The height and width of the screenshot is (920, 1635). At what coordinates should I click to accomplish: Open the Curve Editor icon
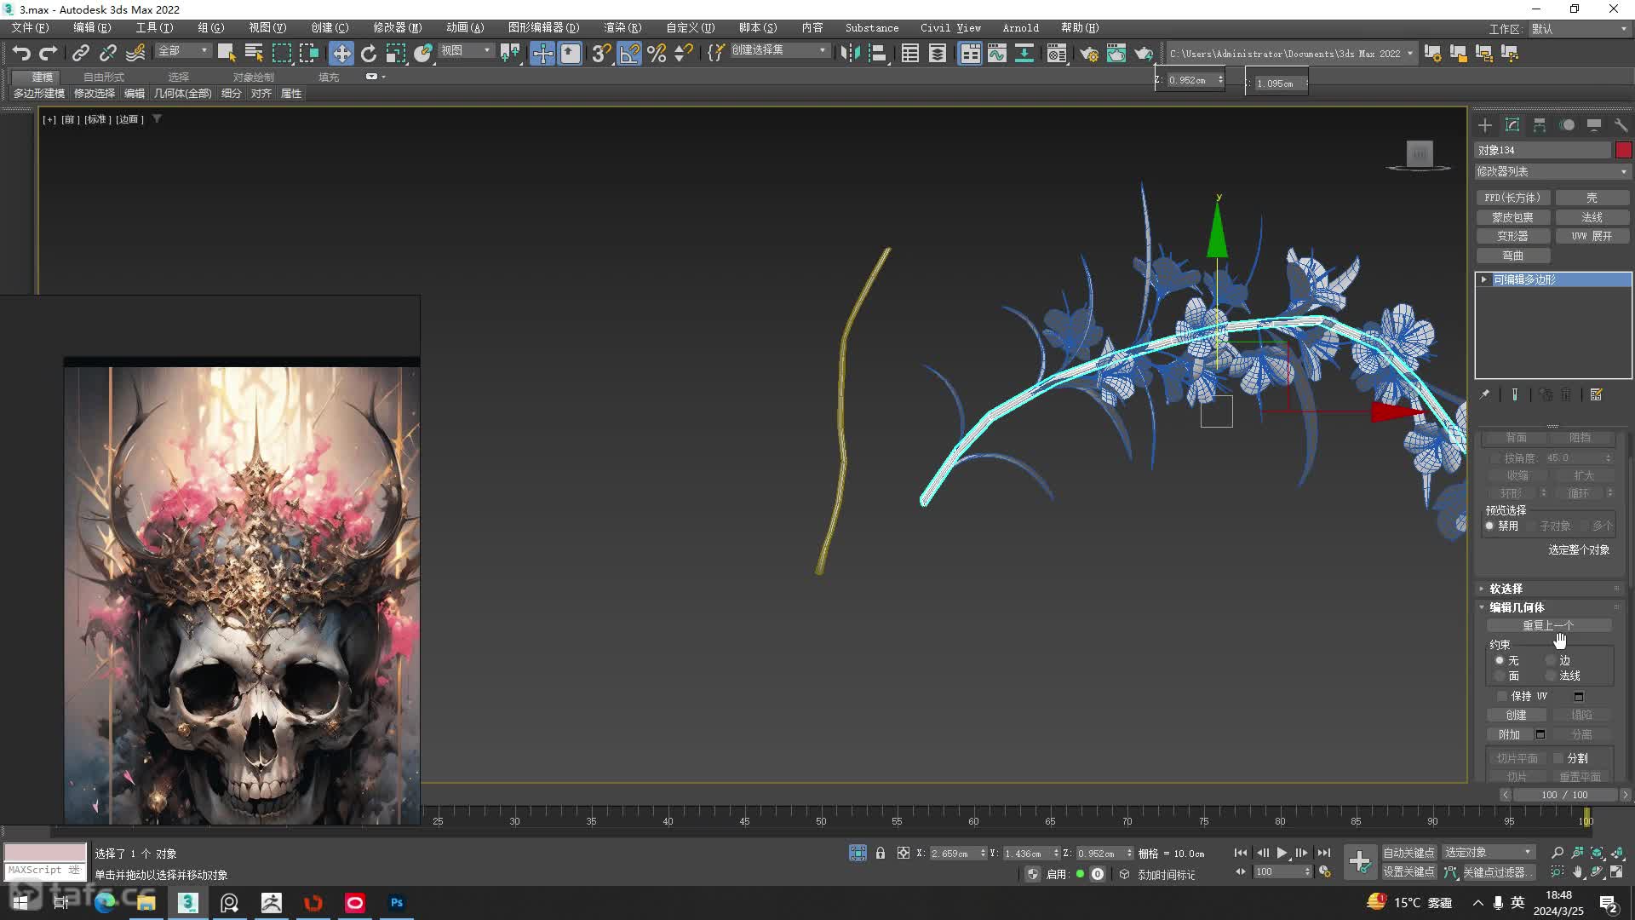click(997, 53)
